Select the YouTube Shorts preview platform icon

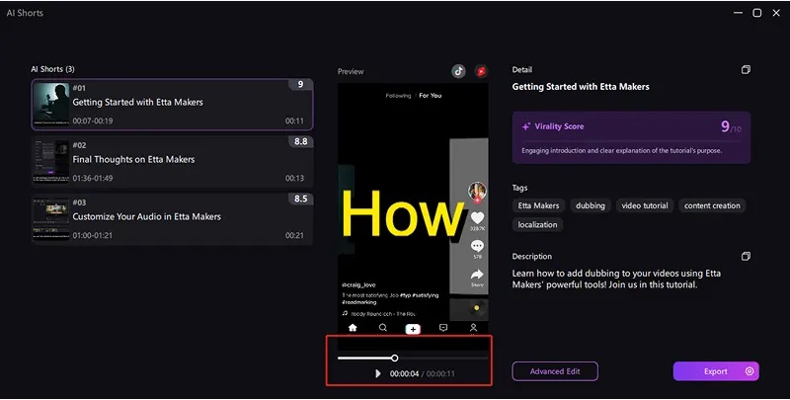point(483,71)
